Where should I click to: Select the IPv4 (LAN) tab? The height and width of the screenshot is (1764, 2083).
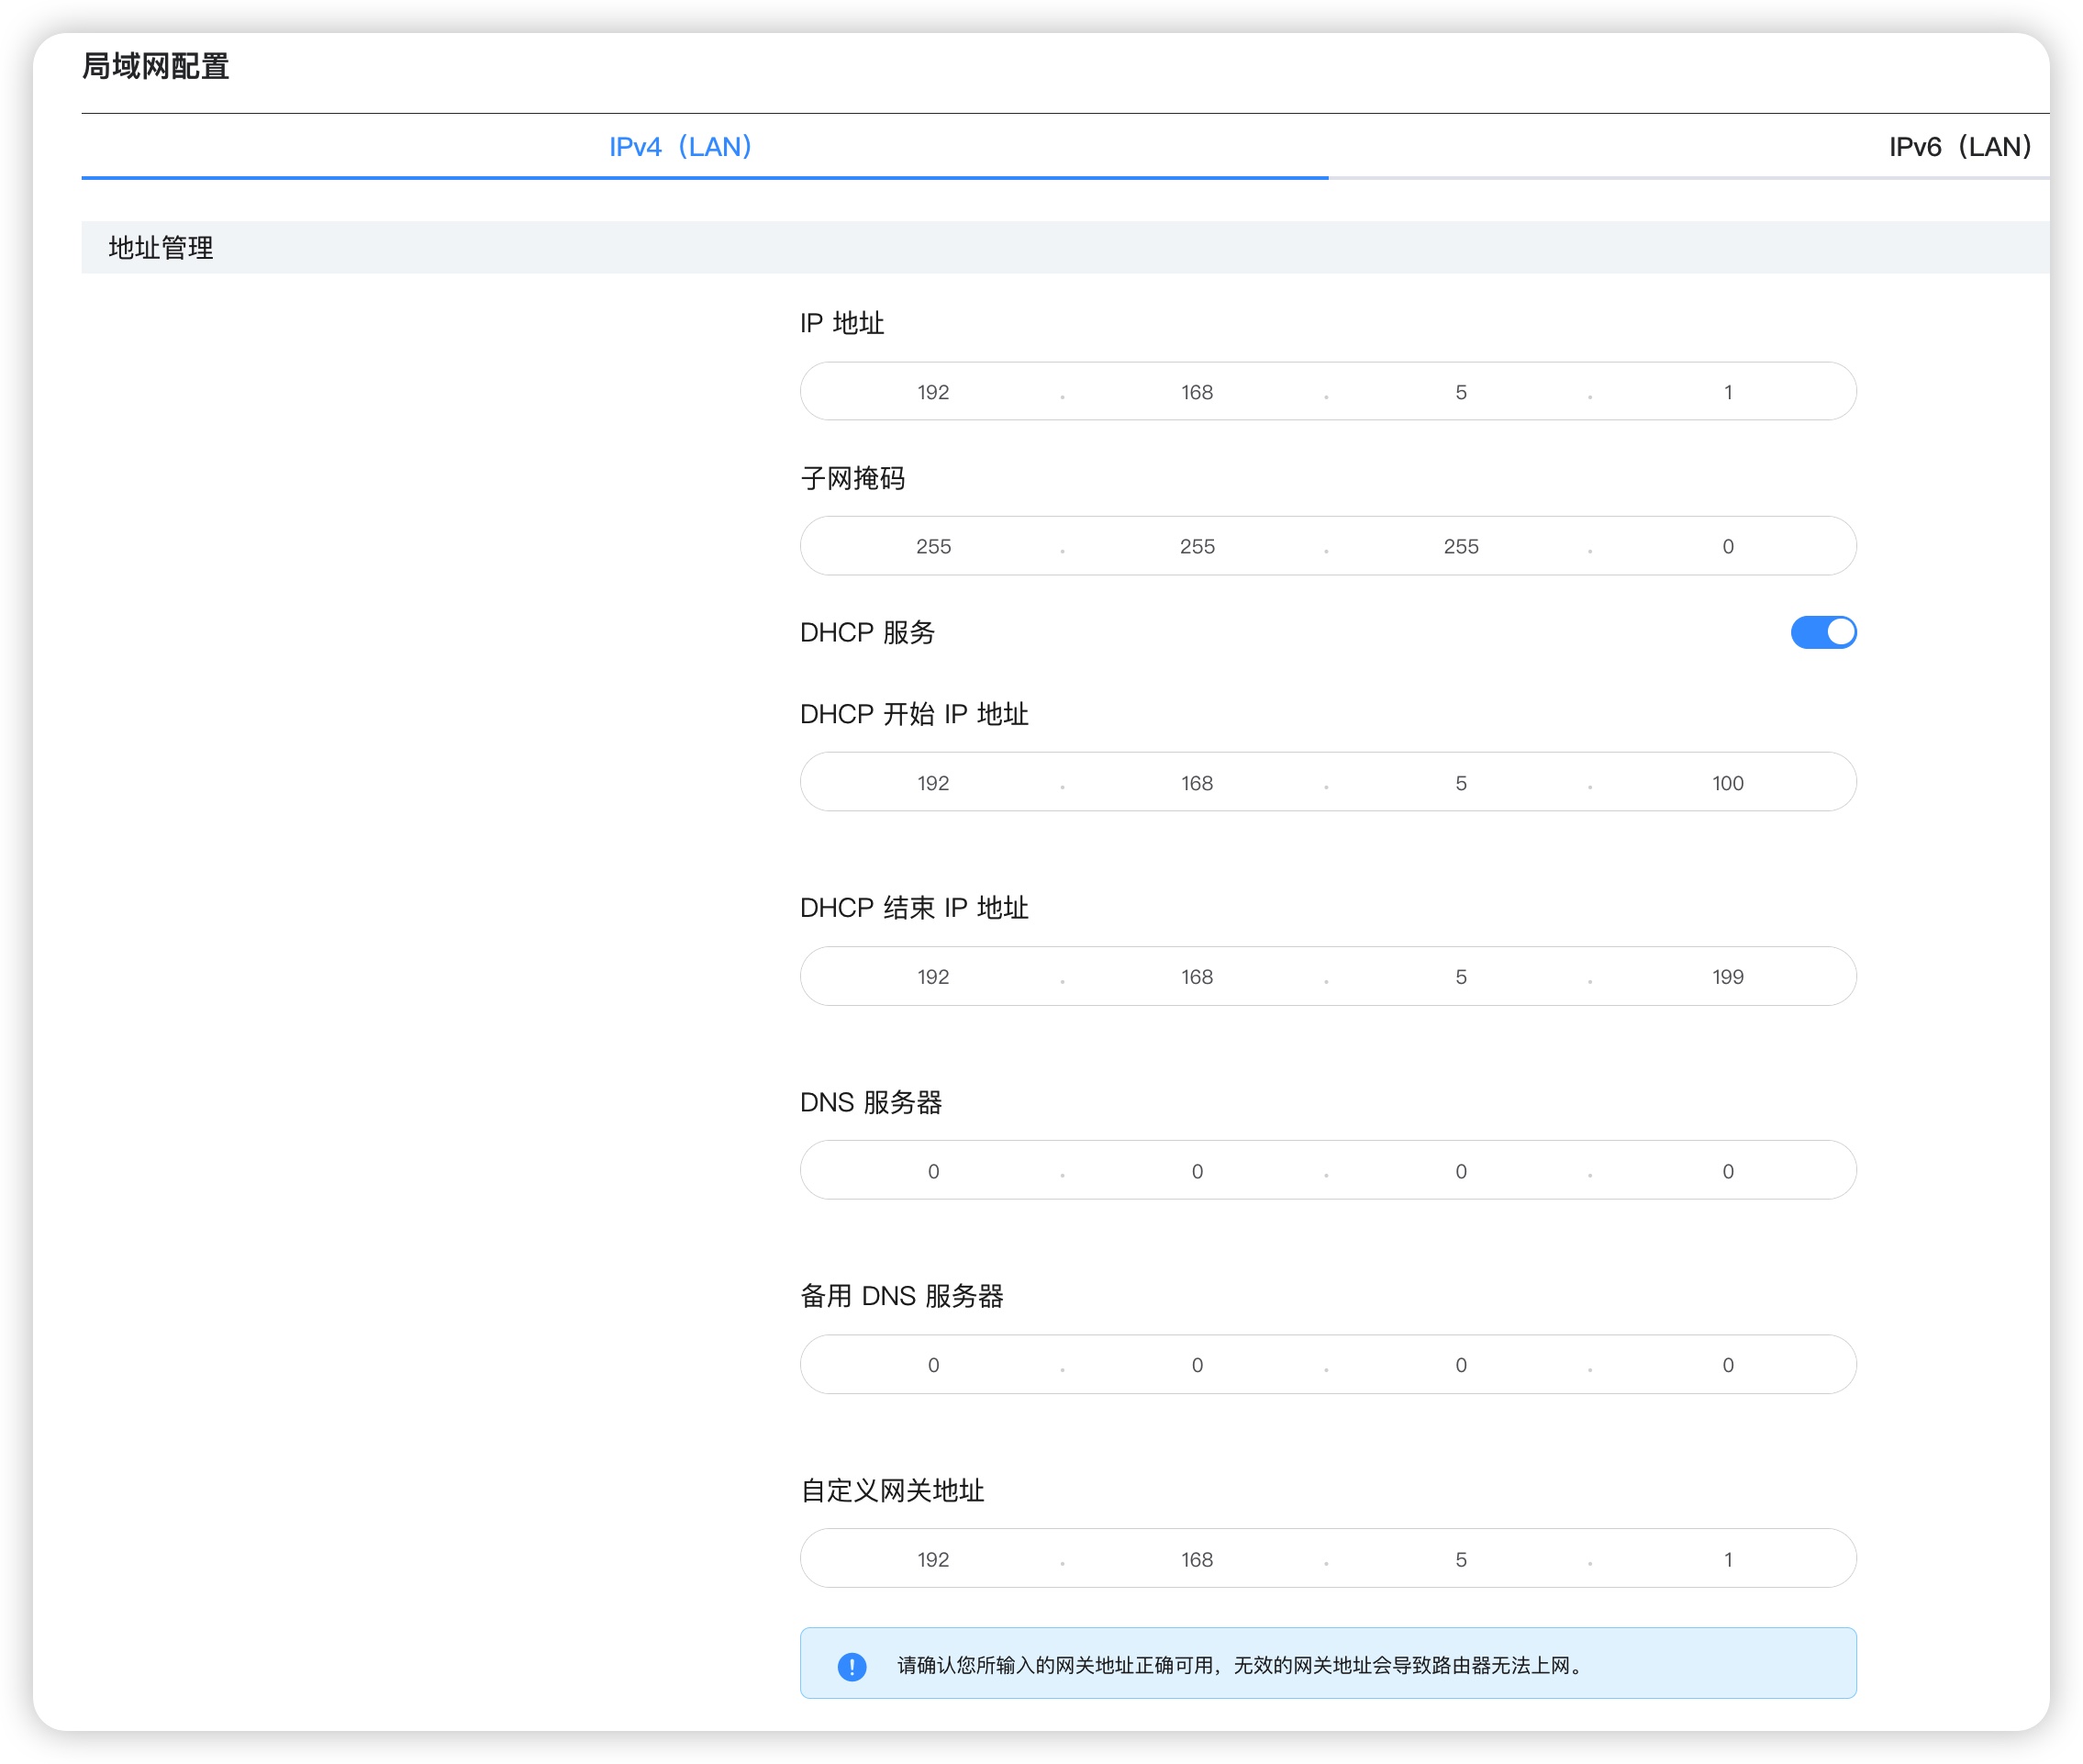pyautogui.click(x=680, y=147)
